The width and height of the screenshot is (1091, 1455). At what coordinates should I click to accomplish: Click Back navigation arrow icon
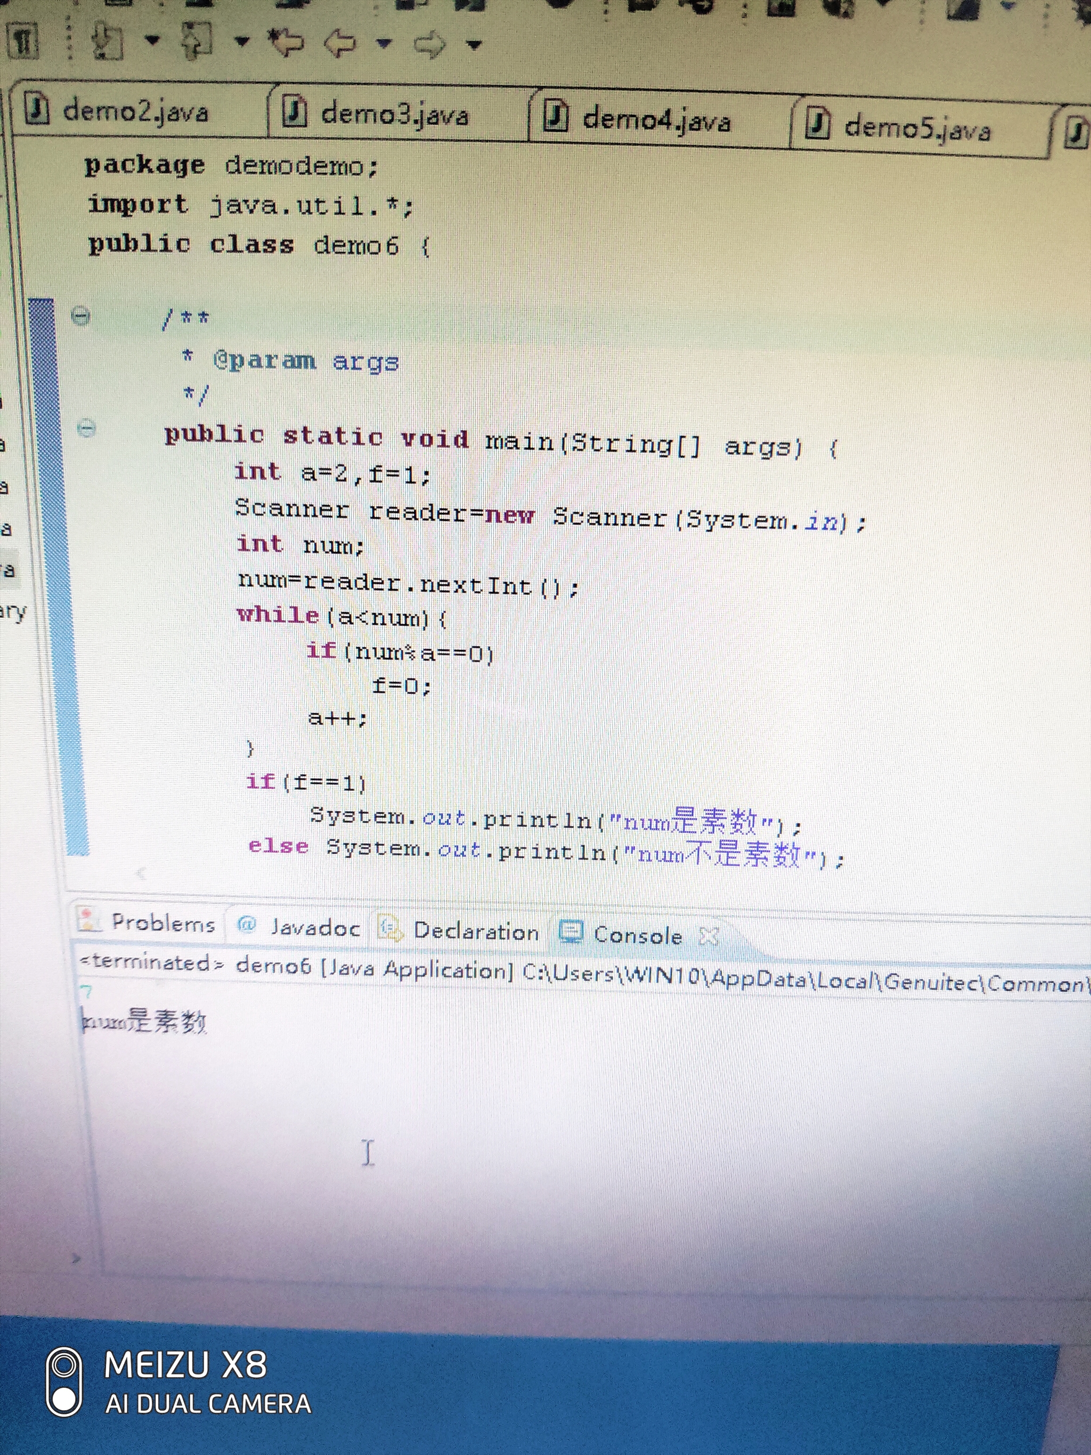(340, 43)
